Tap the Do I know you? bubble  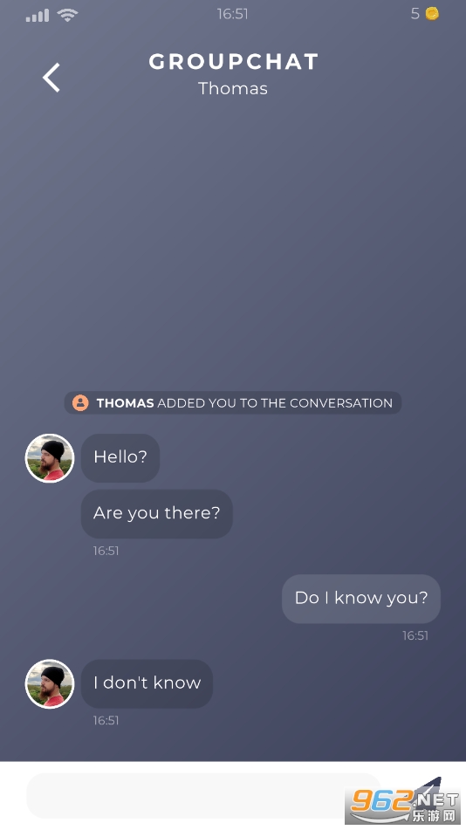point(361,599)
